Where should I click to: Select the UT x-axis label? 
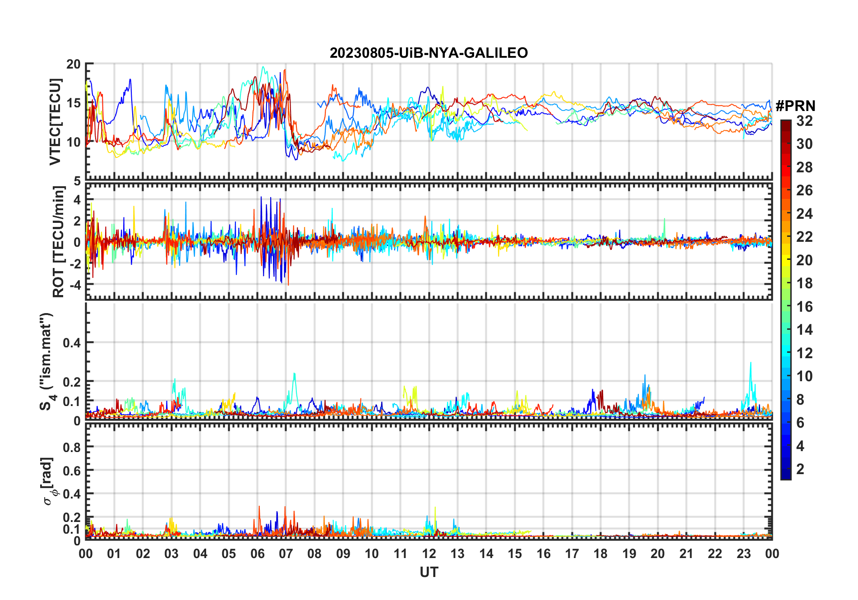[429, 572]
